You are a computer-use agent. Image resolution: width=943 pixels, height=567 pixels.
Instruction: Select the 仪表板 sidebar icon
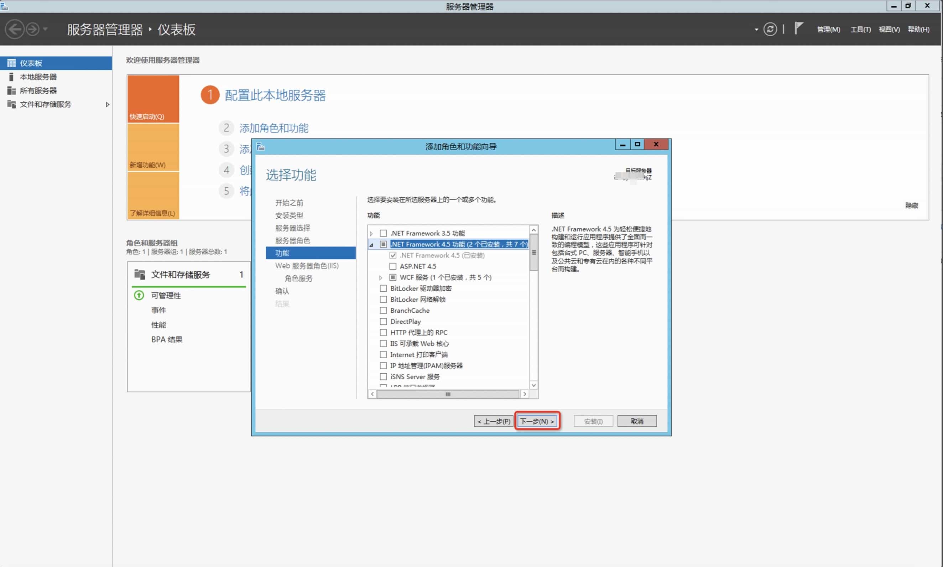11,63
